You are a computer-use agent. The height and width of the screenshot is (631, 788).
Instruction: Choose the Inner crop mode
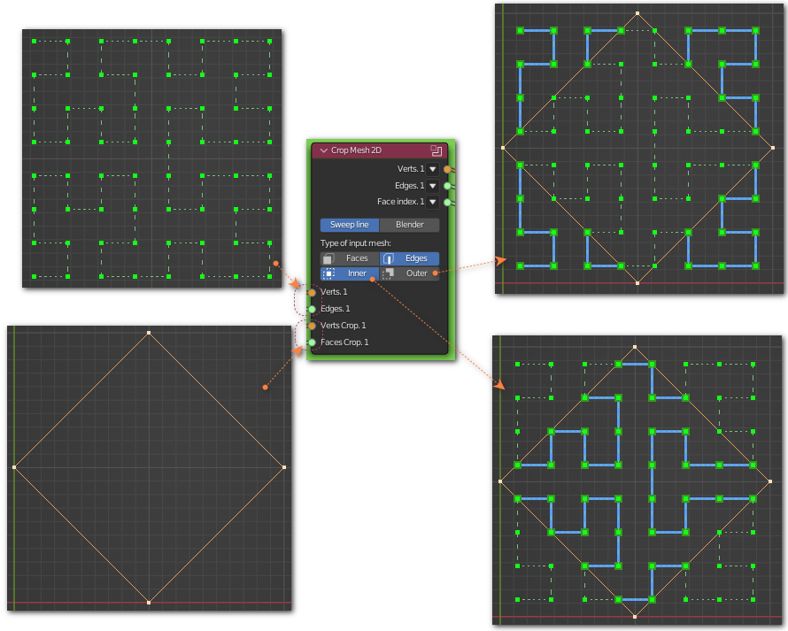tap(350, 273)
